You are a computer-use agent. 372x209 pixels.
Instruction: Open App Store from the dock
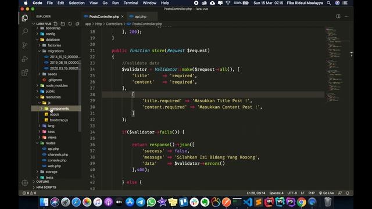pyautogui.click(x=130, y=202)
